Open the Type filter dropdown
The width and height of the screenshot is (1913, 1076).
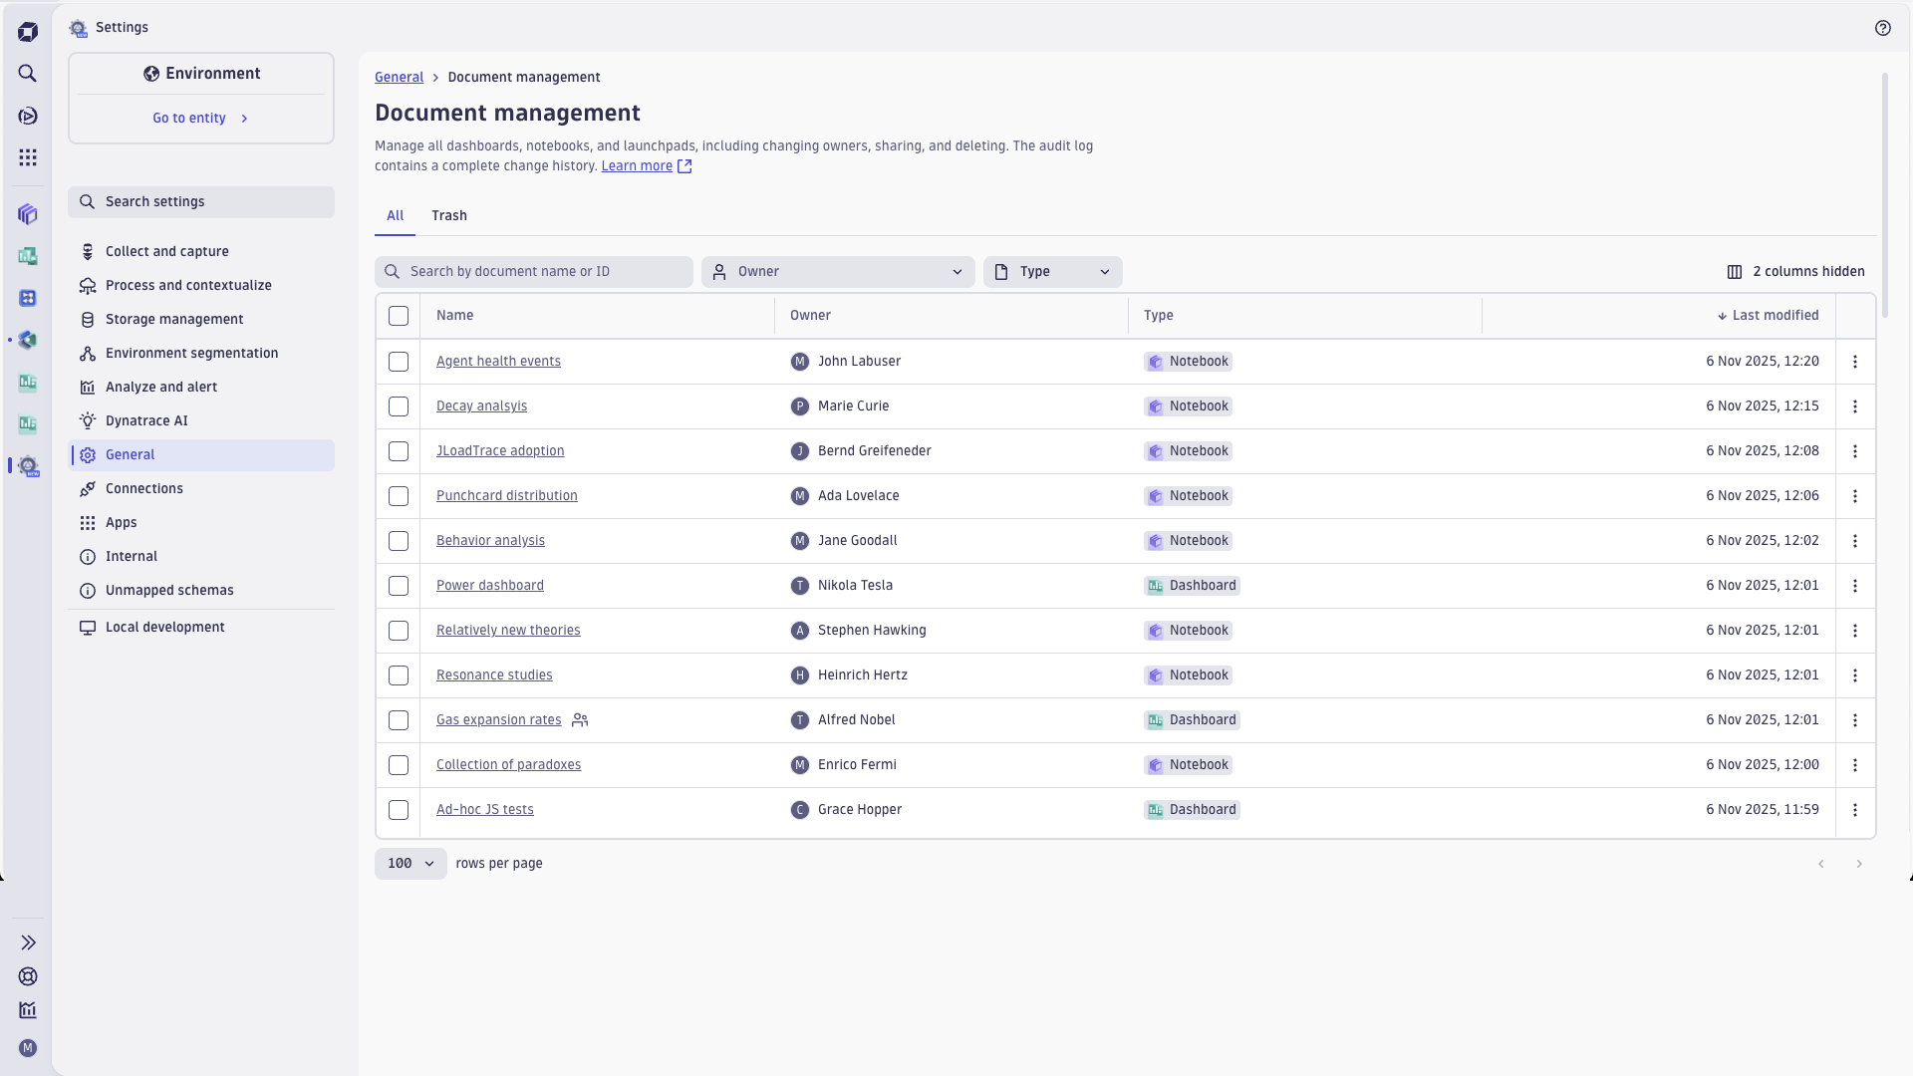click(x=1053, y=271)
